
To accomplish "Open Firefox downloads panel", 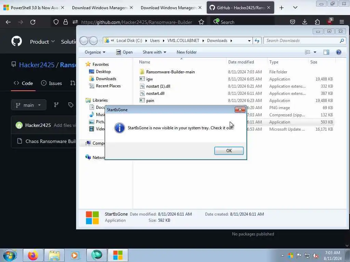I will coord(305,22).
